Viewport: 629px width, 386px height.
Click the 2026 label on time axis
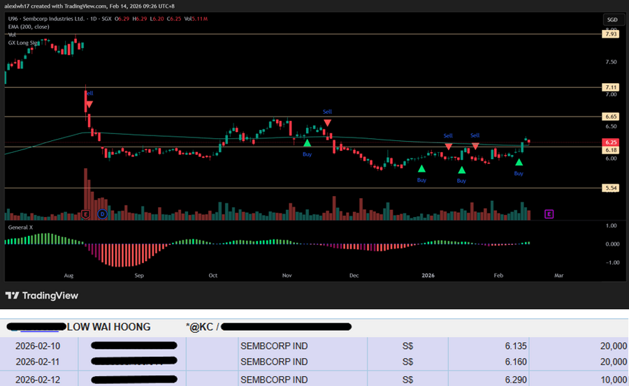click(x=429, y=275)
